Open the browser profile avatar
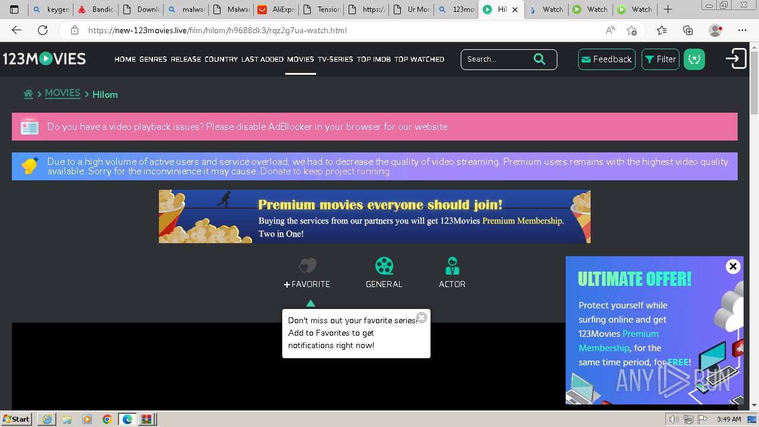759x427 pixels. [x=716, y=30]
